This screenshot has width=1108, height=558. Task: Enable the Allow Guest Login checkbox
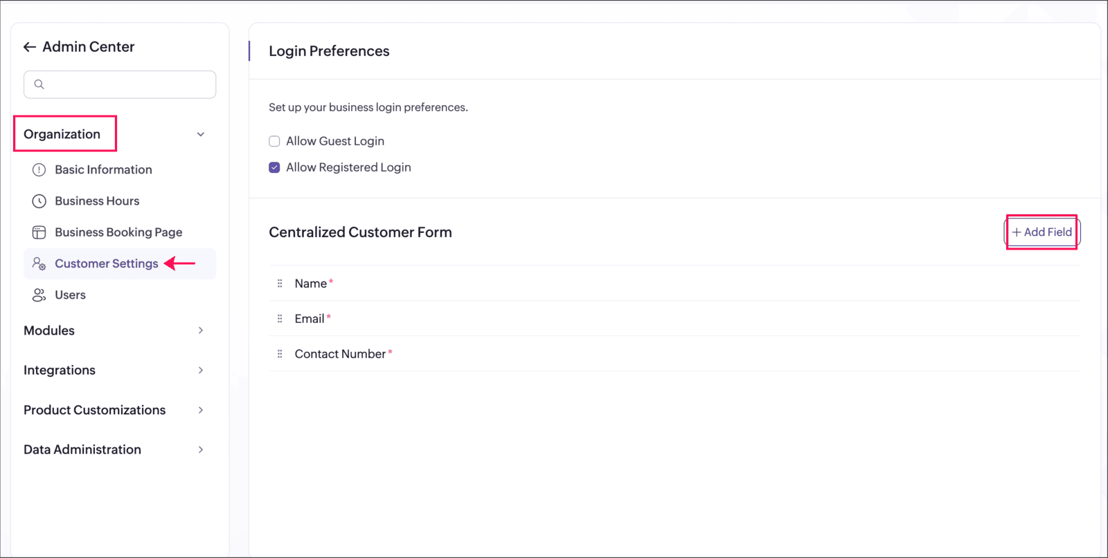click(x=274, y=142)
